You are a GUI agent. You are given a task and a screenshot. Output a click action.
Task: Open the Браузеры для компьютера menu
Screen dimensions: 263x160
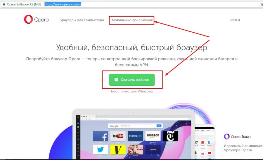pyautogui.click(x=82, y=20)
